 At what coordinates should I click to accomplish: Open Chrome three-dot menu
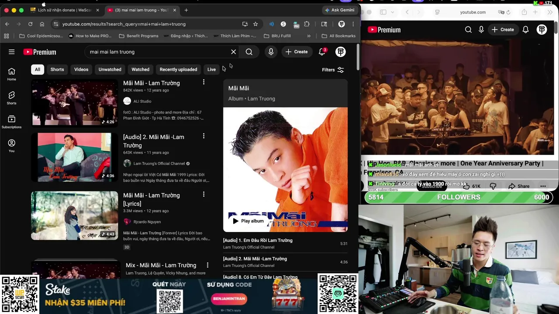point(353,24)
